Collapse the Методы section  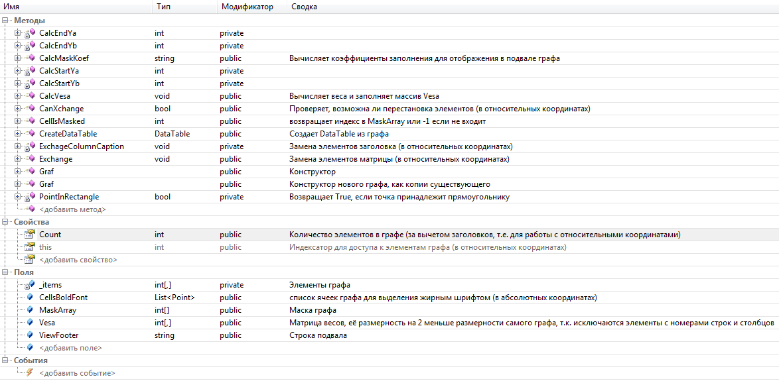(5, 21)
